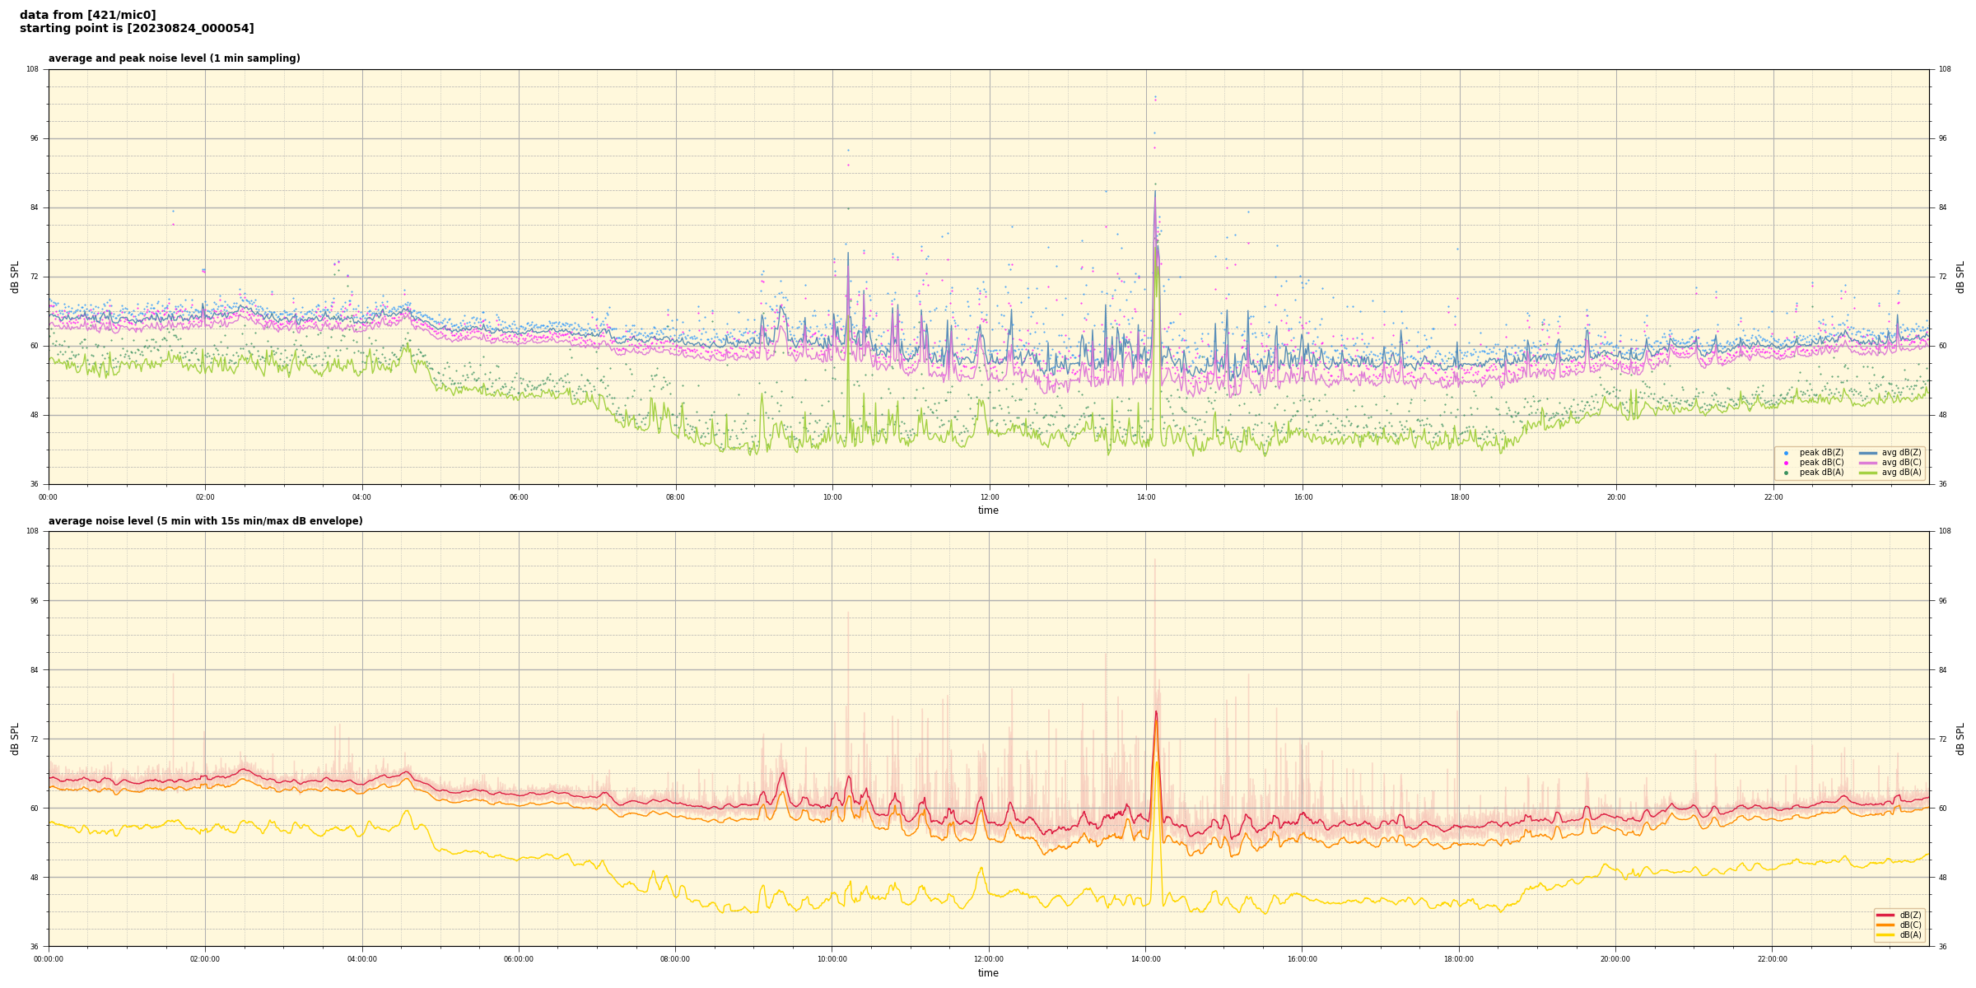Click the 'time' axis label under upper chart
This screenshot has height=988, width=1976.
[988, 510]
